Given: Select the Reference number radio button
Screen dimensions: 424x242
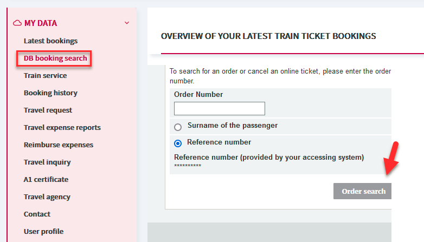Looking at the screenshot, I should (x=178, y=143).
